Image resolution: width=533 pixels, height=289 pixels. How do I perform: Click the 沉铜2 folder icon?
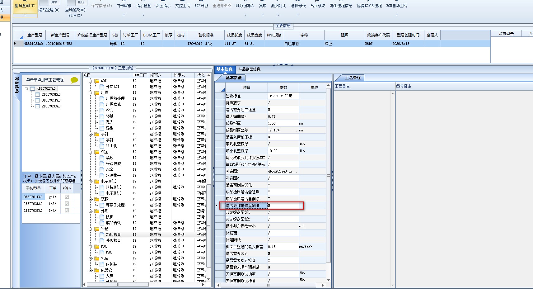click(97, 199)
